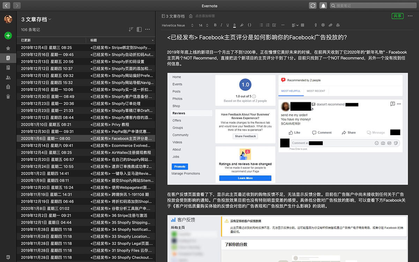Toggle bulleted list
The height and width of the screenshot is (262, 419).
[x=261, y=25]
